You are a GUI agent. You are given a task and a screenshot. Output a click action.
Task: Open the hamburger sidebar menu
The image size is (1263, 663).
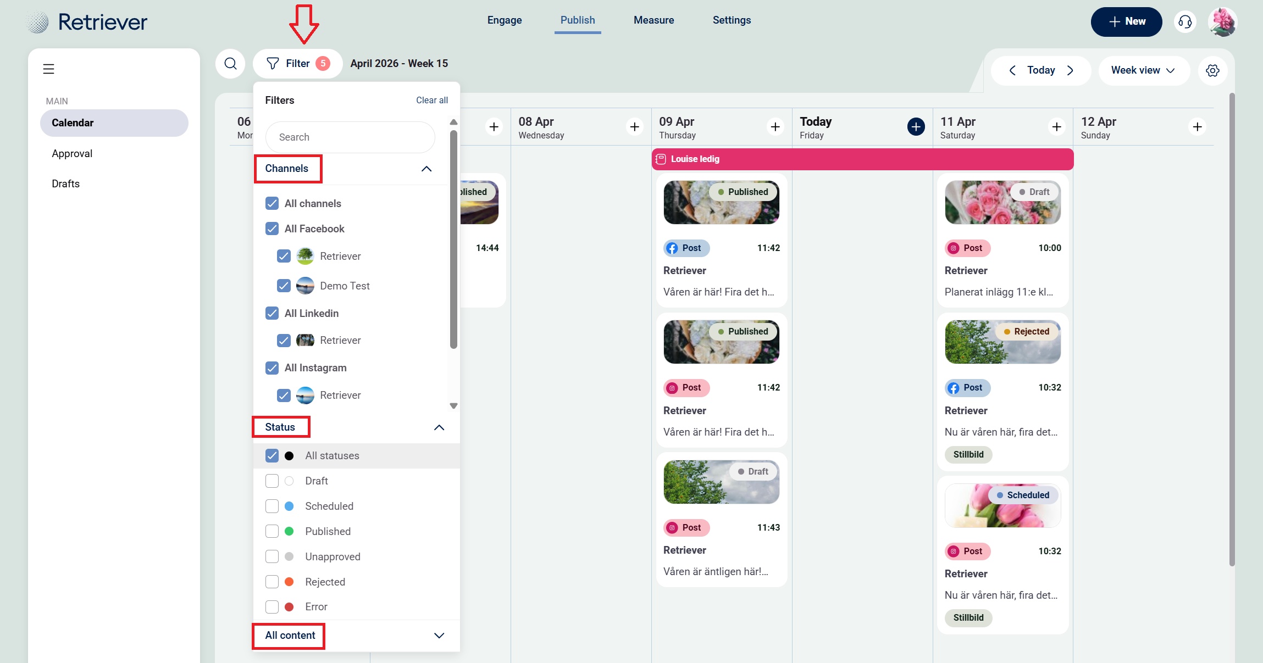tap(49, 69)
